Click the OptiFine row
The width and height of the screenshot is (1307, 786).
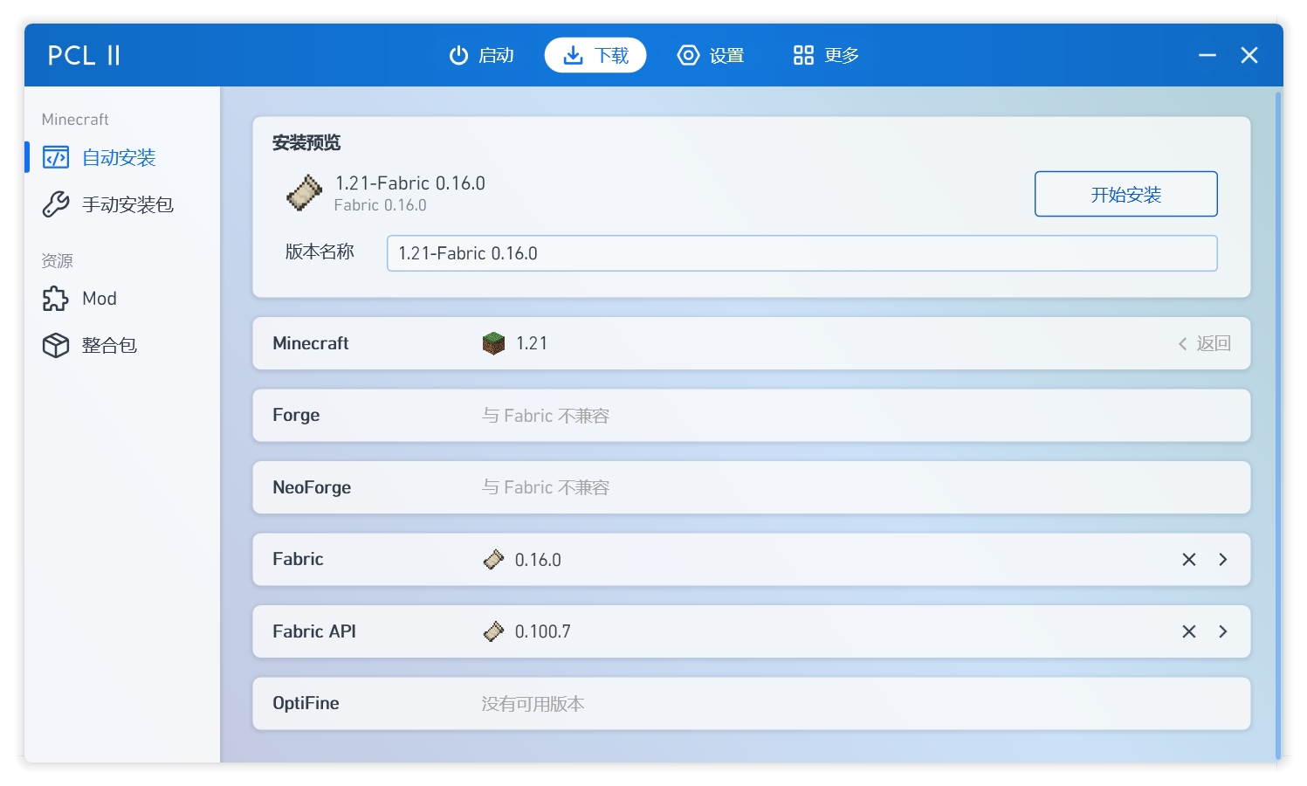click(x=751, y=703)
